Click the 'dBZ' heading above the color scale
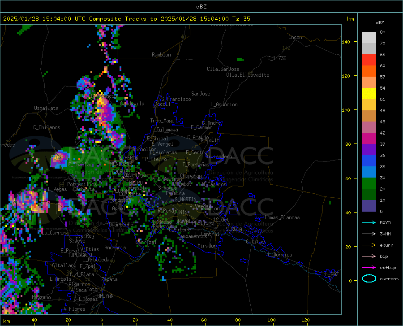Image resolution: width=403 pixels, height=326 pixels. 380,22
